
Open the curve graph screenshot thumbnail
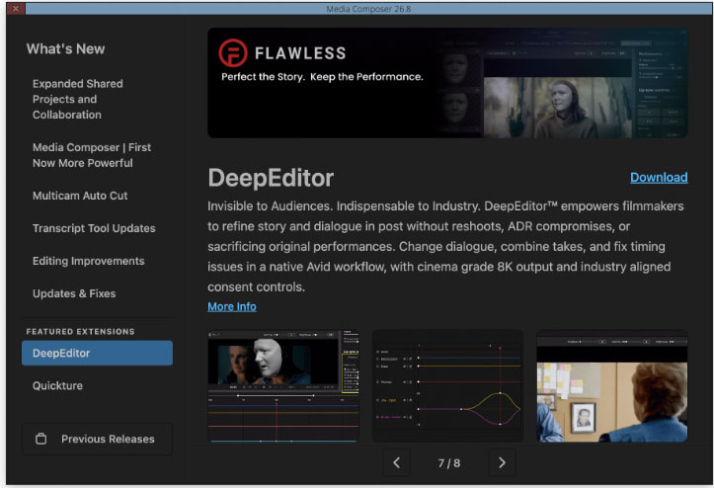pos(447,385)
